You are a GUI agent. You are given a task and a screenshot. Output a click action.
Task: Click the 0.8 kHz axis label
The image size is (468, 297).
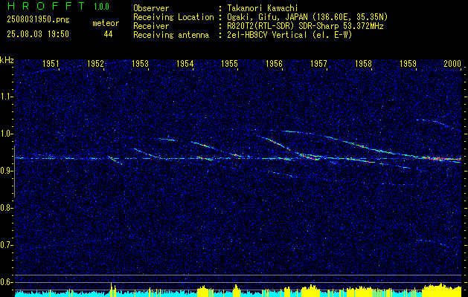(x=6, y=208)
